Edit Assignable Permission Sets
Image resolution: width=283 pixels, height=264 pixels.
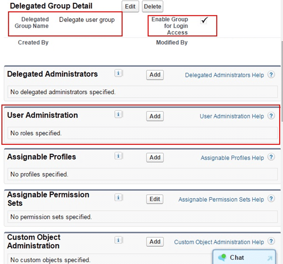[155, 199]
